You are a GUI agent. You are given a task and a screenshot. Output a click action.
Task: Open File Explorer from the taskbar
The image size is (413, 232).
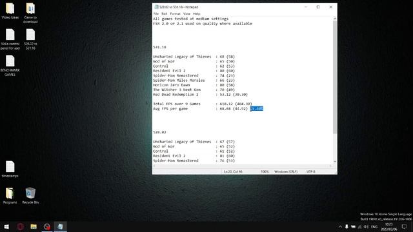(x=34, y=226)
